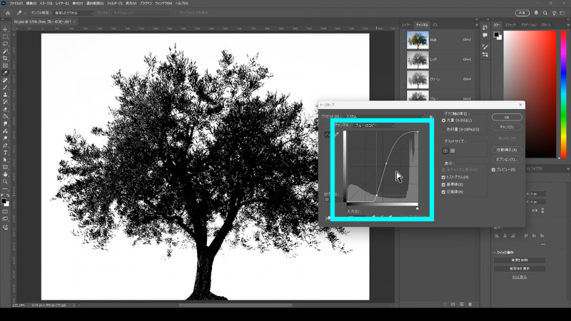
Task: Toggle the プレビュー checkbox
Action: tap(493, 170)
